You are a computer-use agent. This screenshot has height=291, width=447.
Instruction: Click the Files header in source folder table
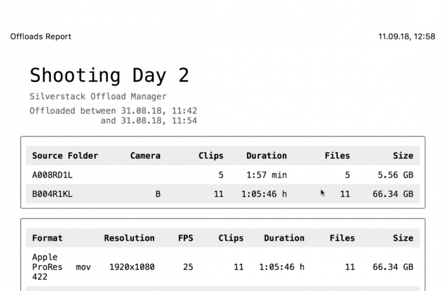coord(337,156)
